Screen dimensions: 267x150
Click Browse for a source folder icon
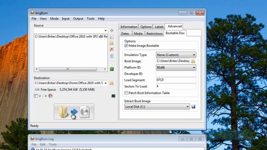[x=112, y=43]
